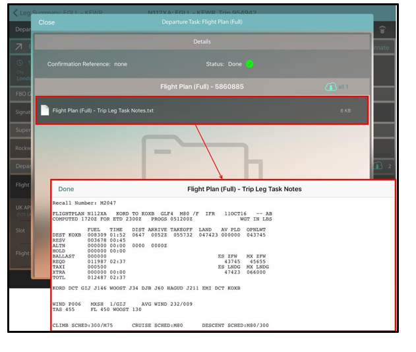416x352 pixels.
Task: Click the trash icon in top right corner
Action: pos(383,30)
